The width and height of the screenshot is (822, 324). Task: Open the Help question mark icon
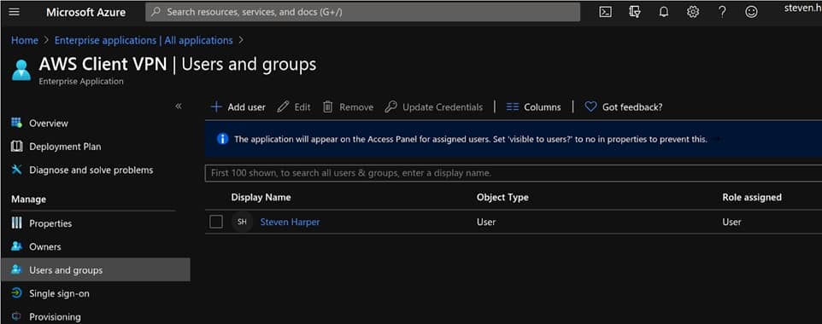(x=722, y=12)
